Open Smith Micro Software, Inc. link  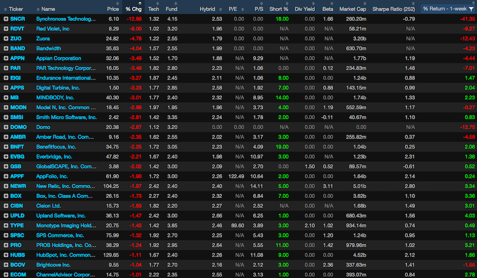[x=66, y=117]
